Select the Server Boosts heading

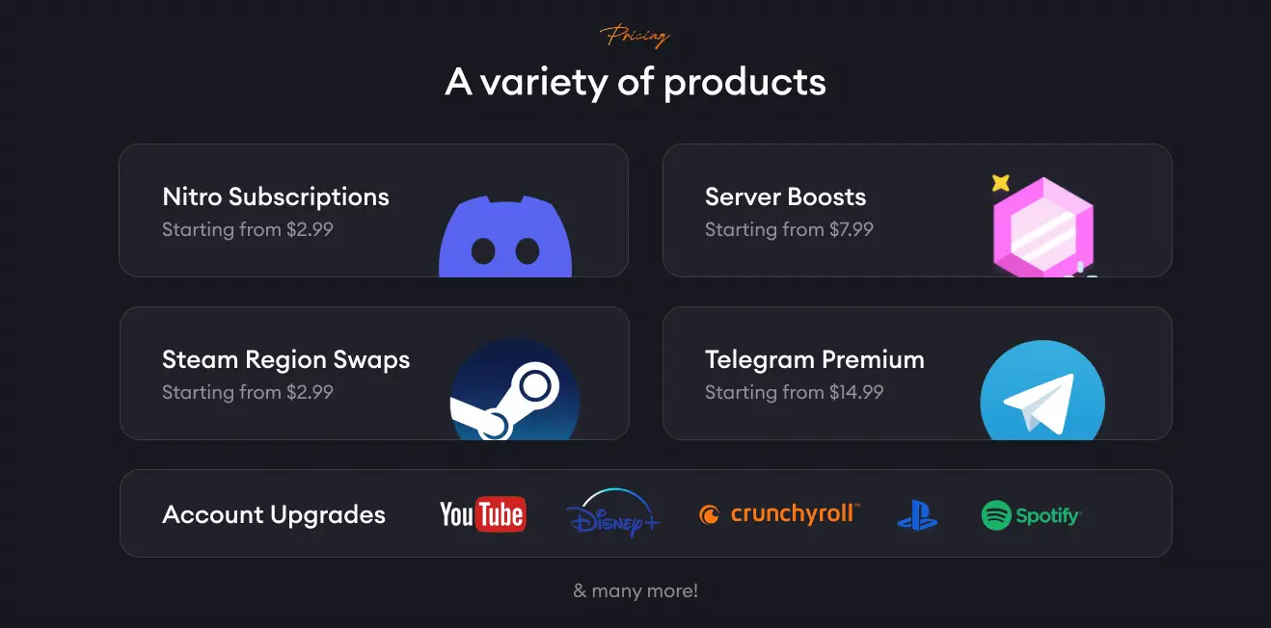pos(785,196)
